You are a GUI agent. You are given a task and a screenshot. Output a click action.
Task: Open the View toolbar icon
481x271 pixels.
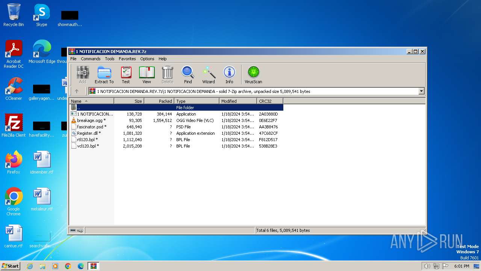[x=147, y=75]
